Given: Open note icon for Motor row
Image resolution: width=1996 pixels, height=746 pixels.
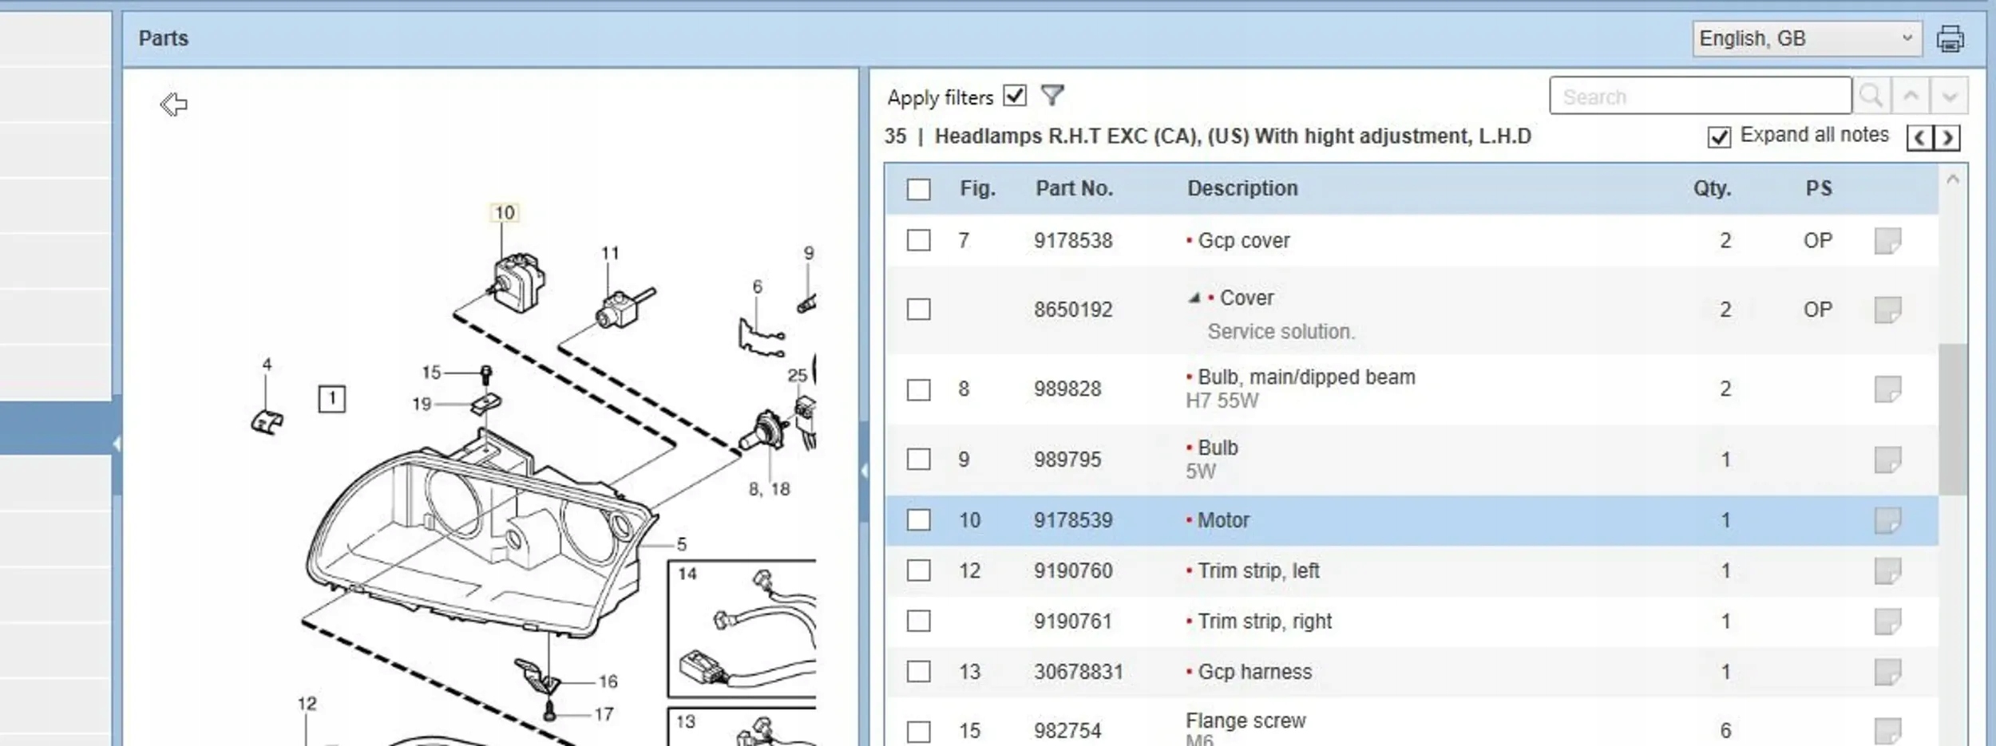Looking at the screenshot, I should (1887, 520).
